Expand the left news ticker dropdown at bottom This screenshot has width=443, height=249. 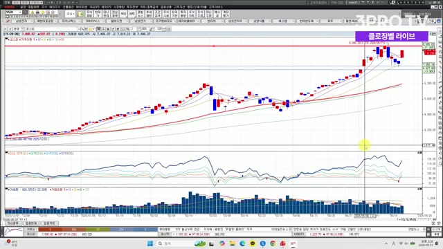[x=290, y=229]
